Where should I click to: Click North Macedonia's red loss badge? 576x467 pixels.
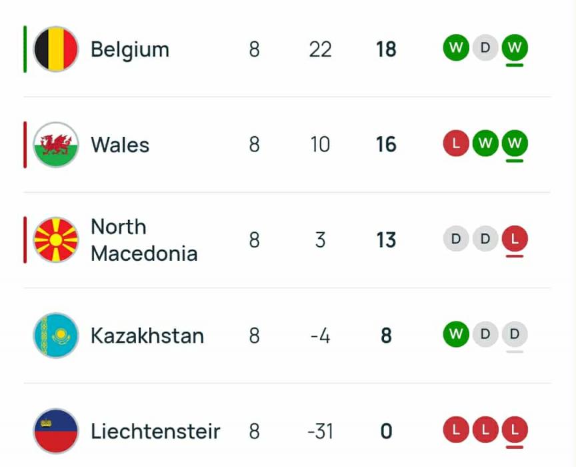point(515,239)
